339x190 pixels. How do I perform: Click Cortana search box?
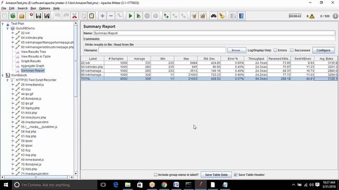click(x=55, y=185)
